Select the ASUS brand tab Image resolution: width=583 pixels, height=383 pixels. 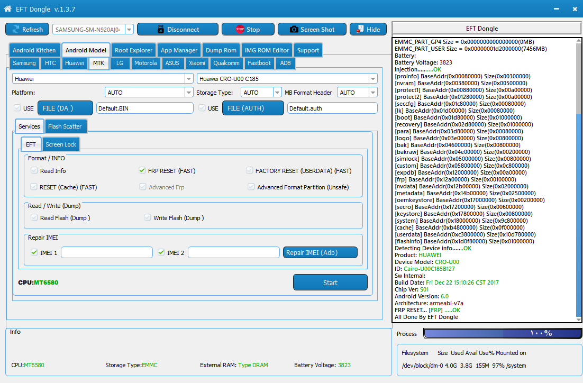click(x=172, y=63)
